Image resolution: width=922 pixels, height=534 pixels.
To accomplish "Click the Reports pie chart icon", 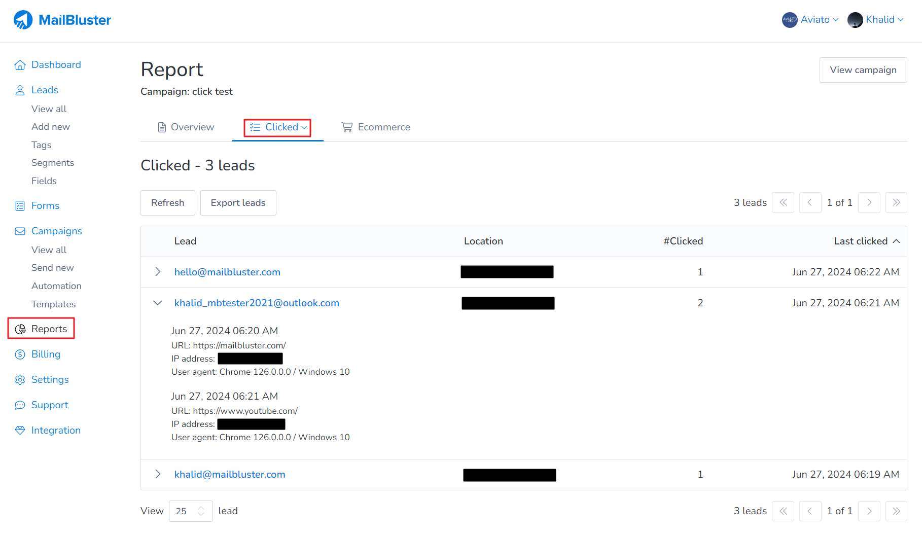I will pyautogui.click(x=20, y=329).
